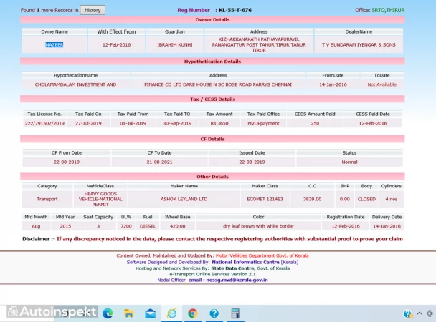
Task: Select guardian name IBRAHIM KUNHI
Action: click(175, 44)
